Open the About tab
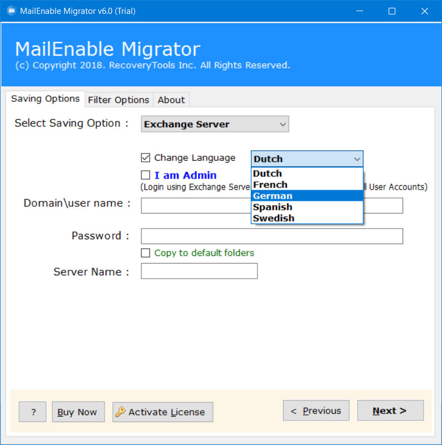442x445 pixels. pos(171,100)
